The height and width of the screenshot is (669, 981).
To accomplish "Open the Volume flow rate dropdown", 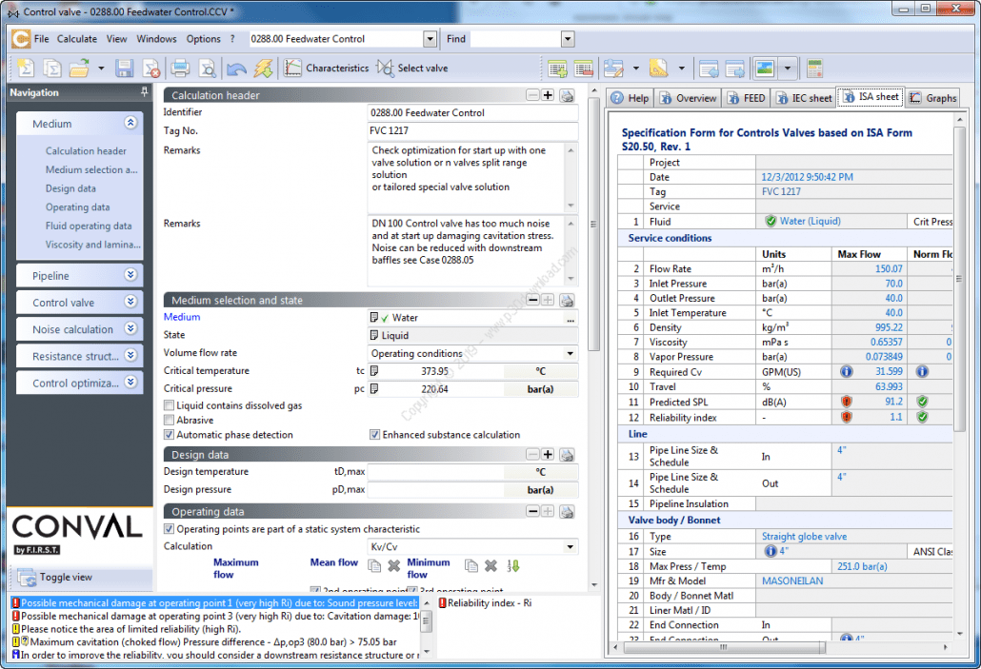I will point(570,354).
